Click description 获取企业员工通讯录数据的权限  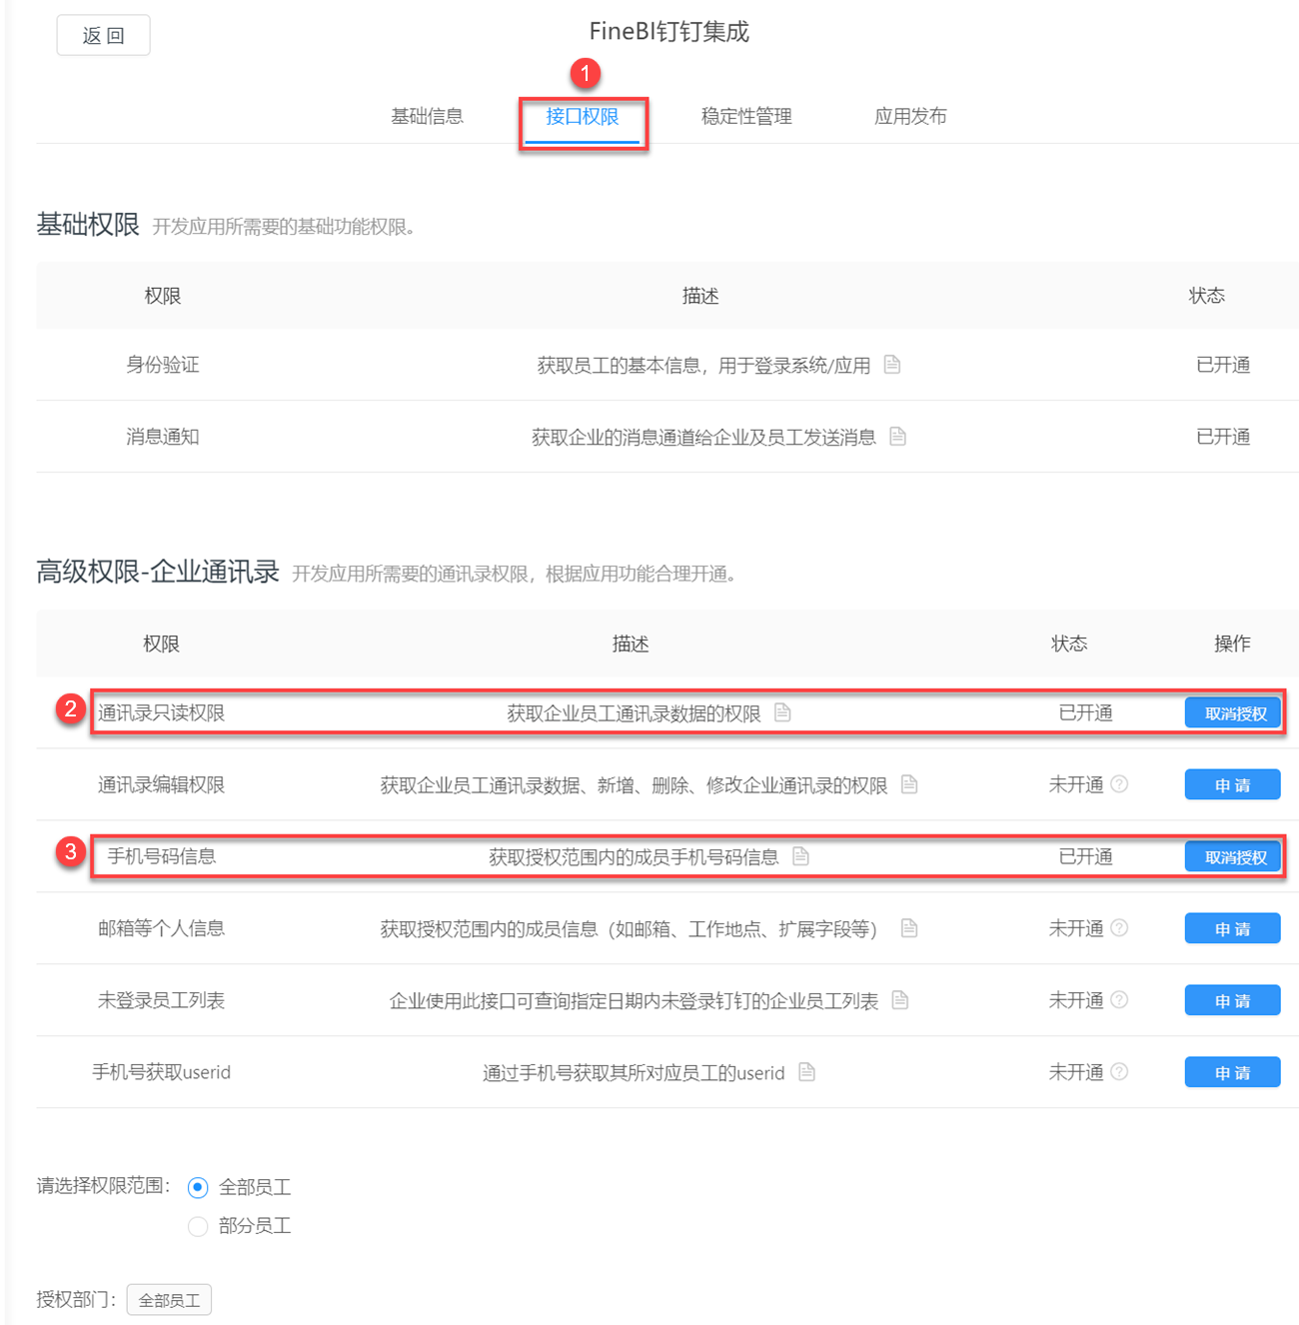point(634,712)
